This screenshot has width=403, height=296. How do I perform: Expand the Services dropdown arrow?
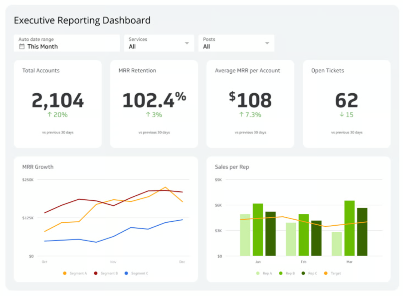[187, 43]
